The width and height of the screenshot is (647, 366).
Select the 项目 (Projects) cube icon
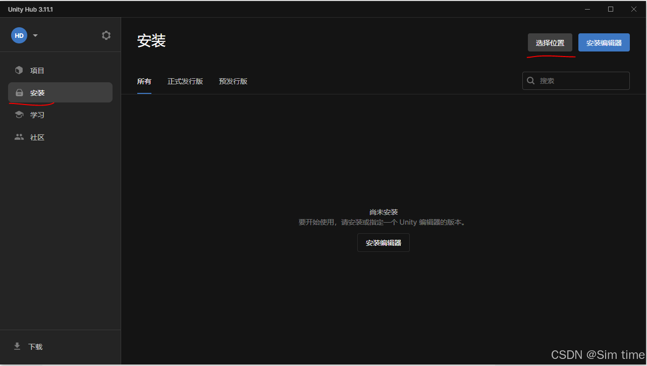tap(19, 70)
